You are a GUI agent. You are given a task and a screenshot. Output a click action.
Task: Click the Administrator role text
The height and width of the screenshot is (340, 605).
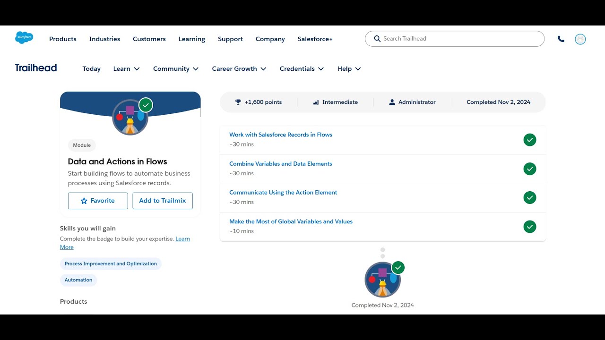[417, 102]
